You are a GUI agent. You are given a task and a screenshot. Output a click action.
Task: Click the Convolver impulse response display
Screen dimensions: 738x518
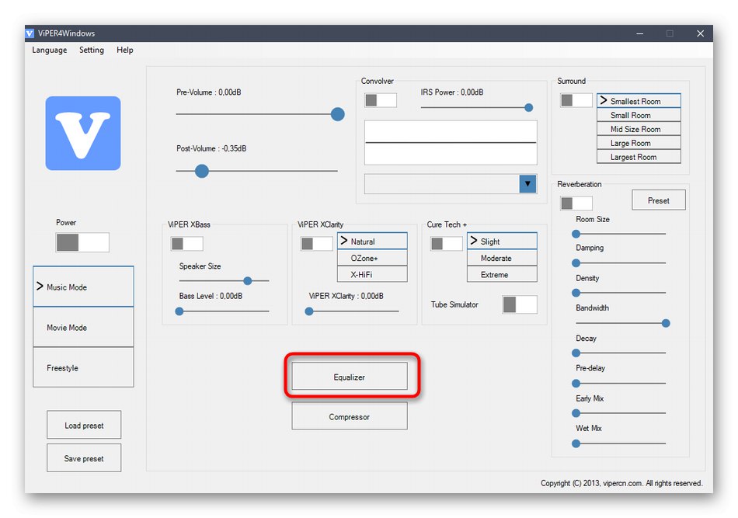(451, 143)
